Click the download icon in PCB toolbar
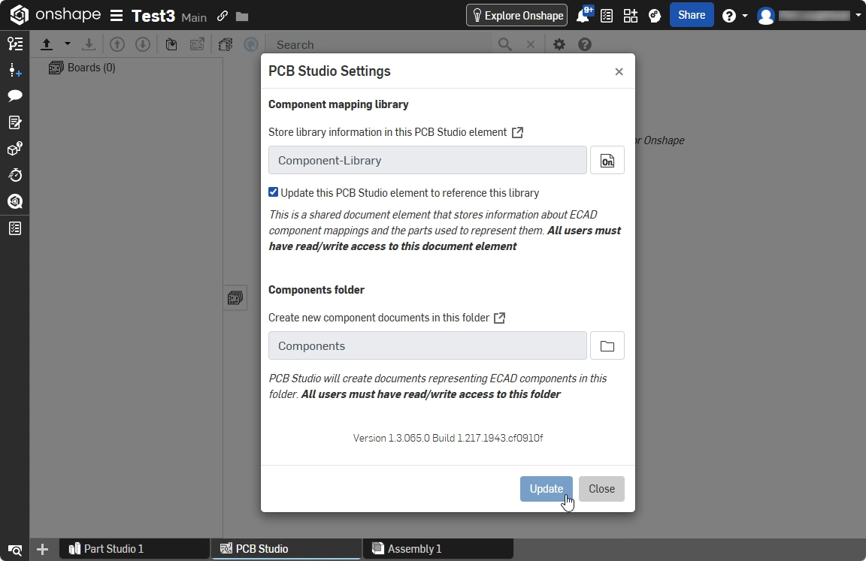 coord(89,44)
